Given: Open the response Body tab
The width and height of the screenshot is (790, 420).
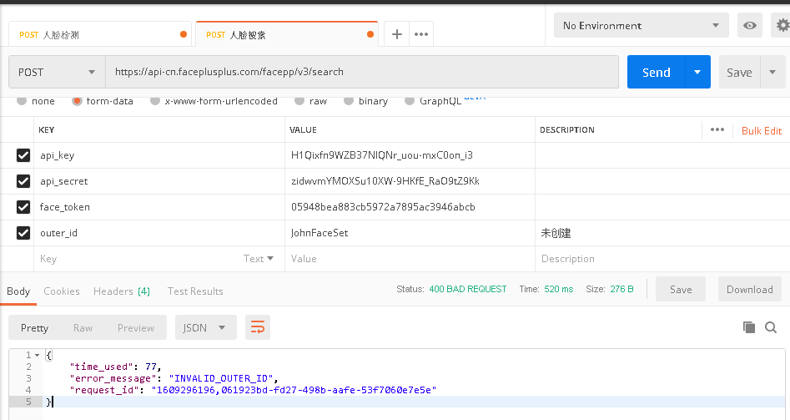Looking at the screenshot, I should click(18, 291).
